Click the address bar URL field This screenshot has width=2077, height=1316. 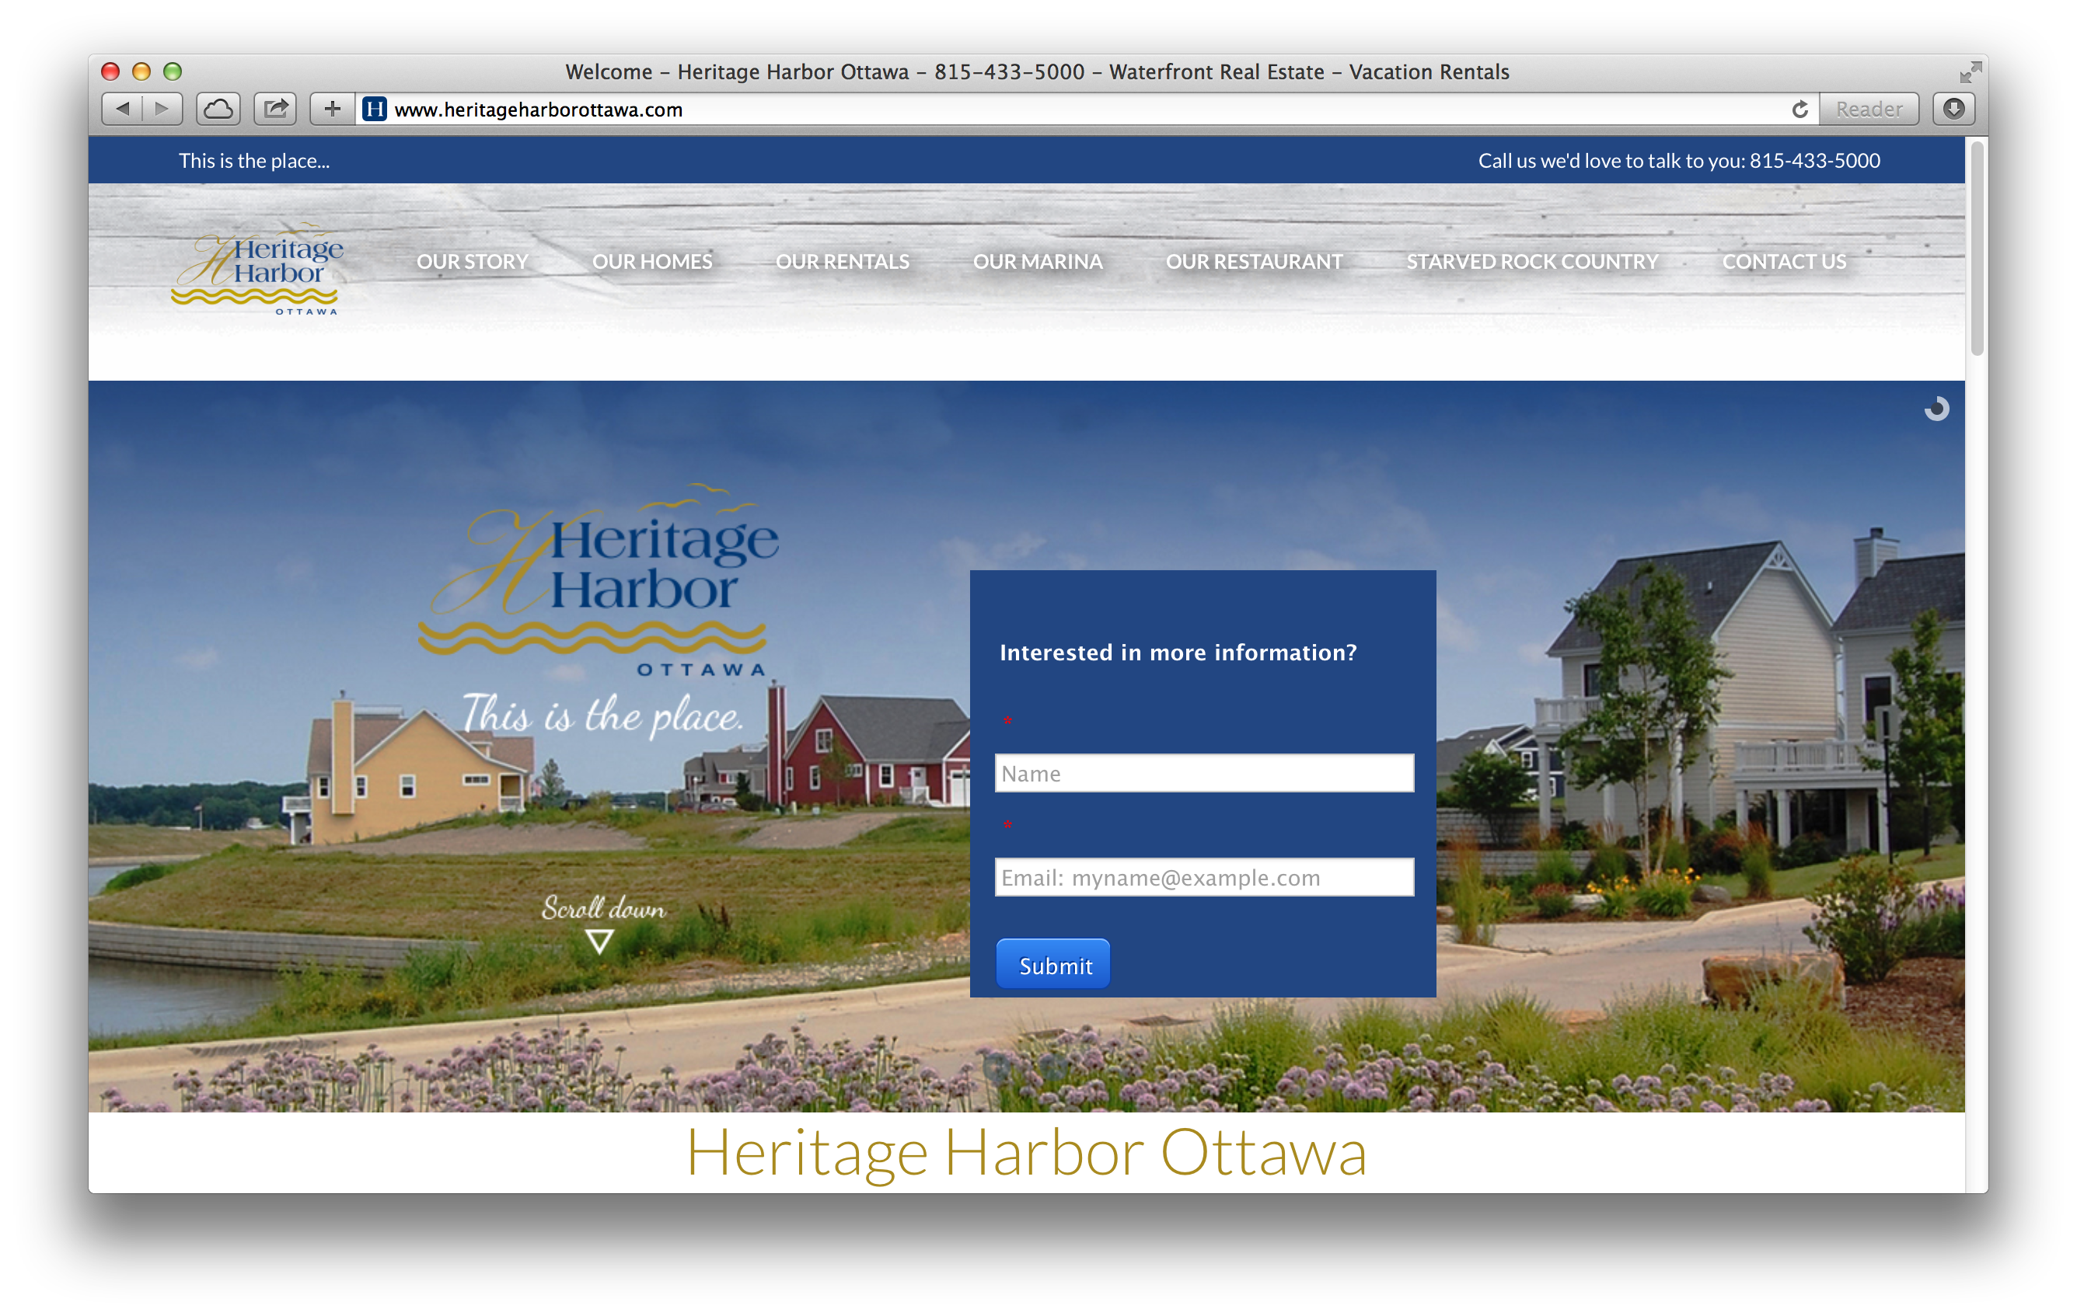[1087, 110]
